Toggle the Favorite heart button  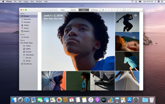pos(114,10)
